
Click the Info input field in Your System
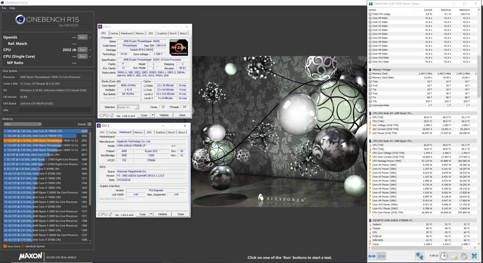pos(55,110)
